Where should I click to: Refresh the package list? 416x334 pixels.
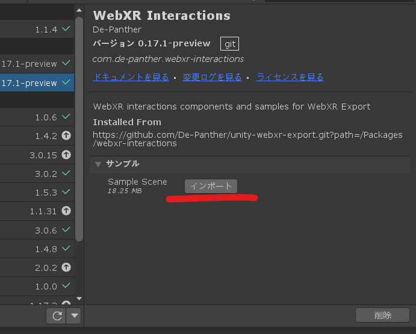click(56, 316)
